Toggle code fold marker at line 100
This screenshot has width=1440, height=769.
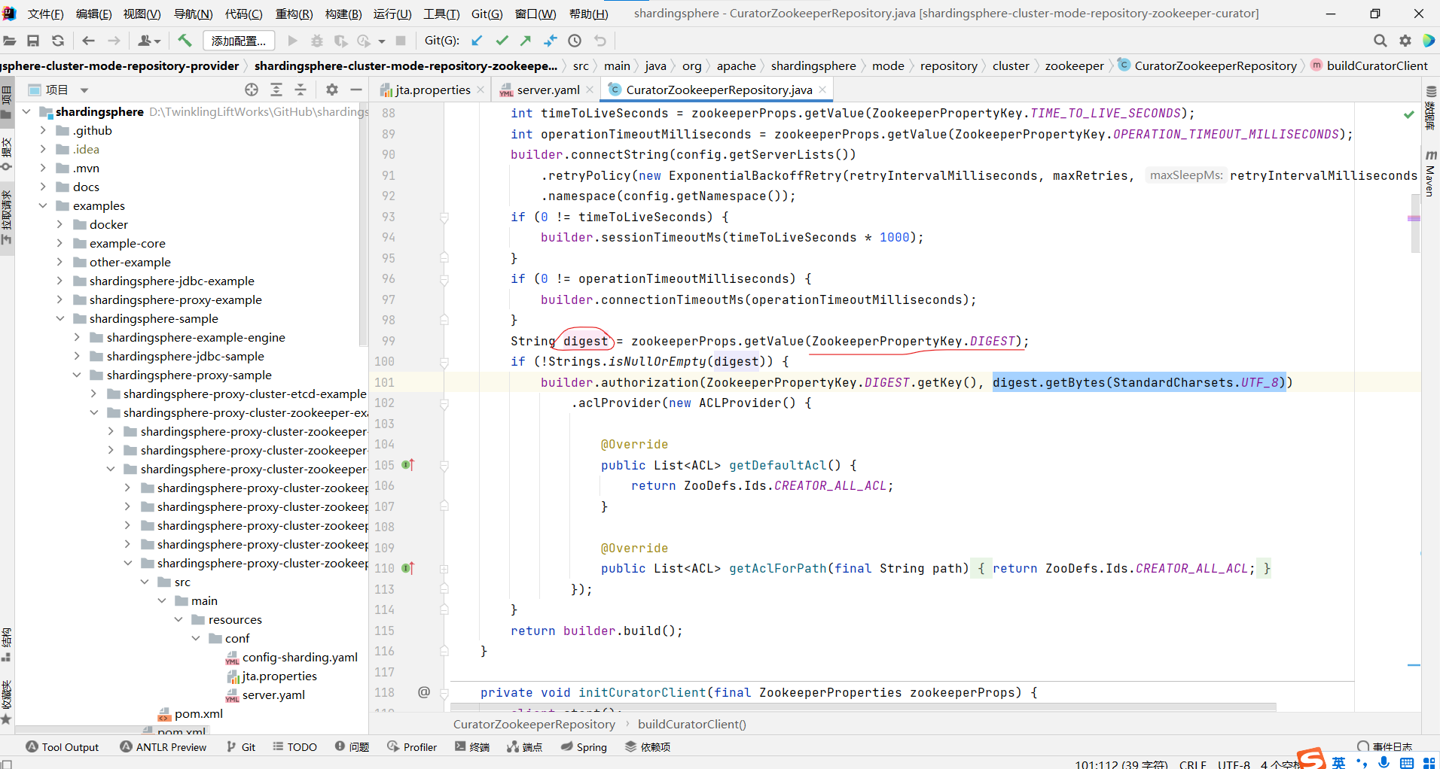click(x=444, y=362)
